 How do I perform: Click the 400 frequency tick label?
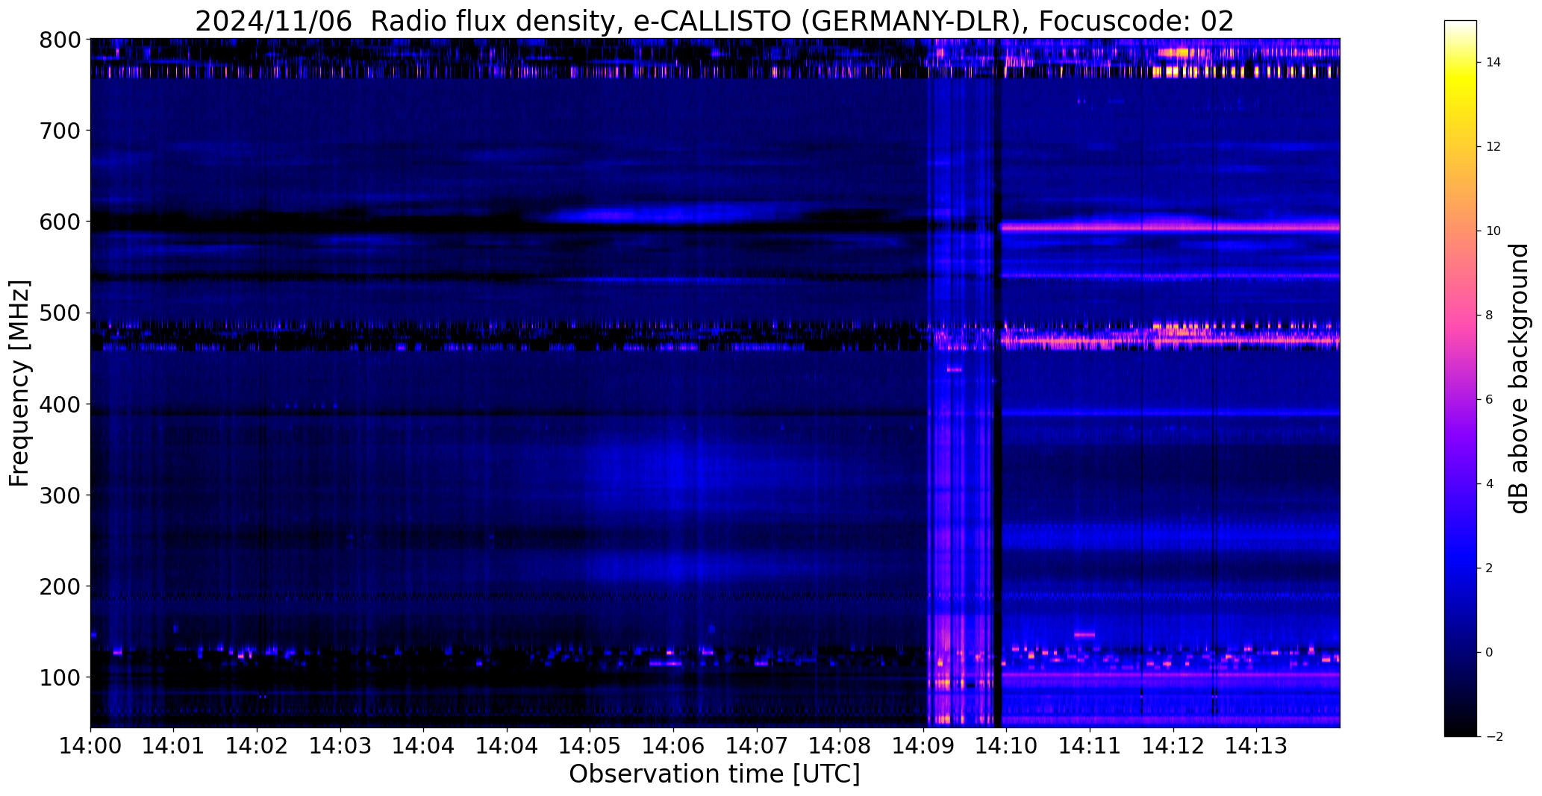coord(59,404)
